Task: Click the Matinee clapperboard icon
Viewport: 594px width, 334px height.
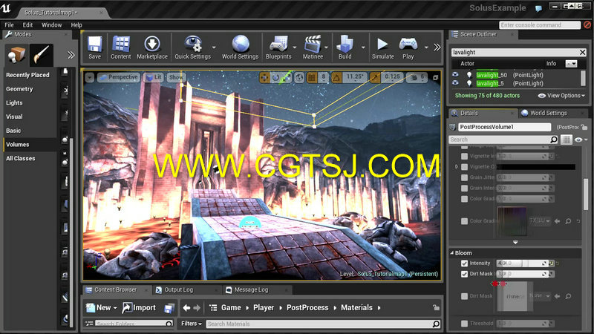Action: 313,44
